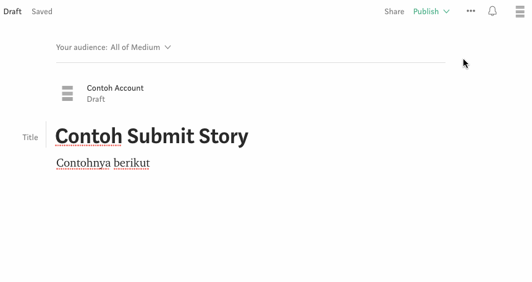Click the body text Contohnya berikut
Viewport: 532px width, 282px height.
coord(103,163)
